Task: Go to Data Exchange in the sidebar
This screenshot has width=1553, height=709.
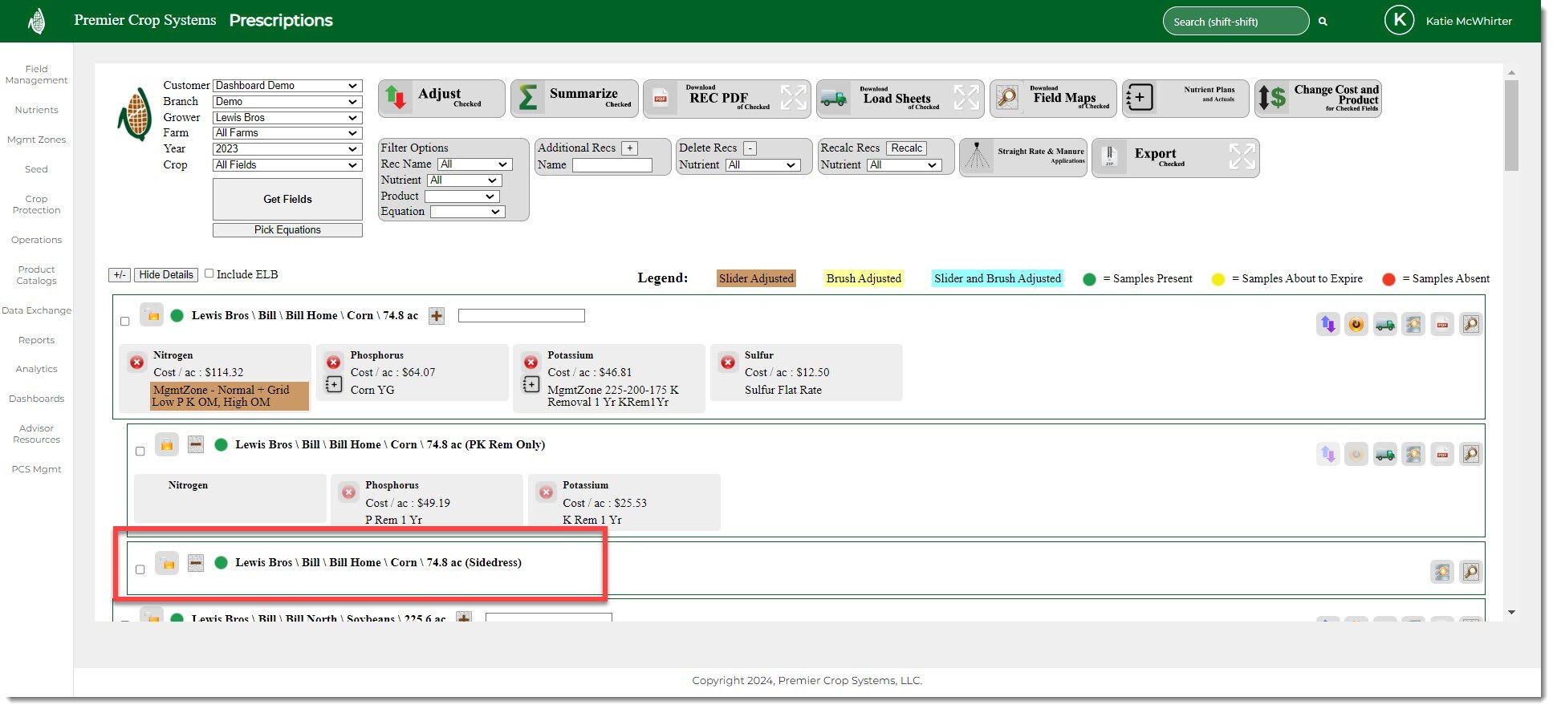Action: tap(36, 310)
